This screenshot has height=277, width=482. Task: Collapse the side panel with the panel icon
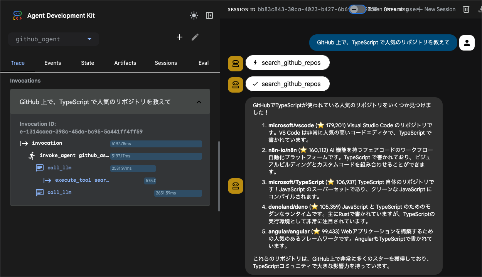click(209, 15)
